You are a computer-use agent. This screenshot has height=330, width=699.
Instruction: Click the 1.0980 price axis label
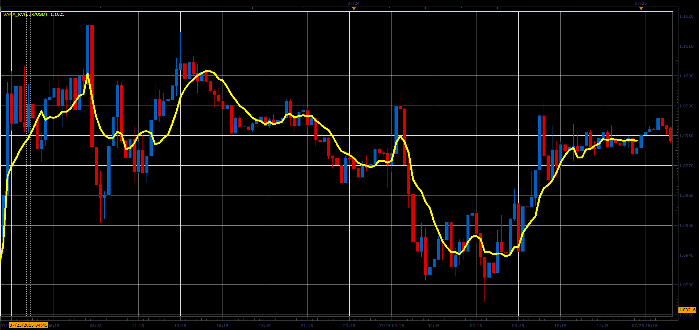coord(687,136)
